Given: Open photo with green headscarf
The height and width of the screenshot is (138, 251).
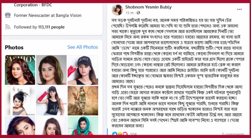Looking at the screenshot, I should coord(83,126).
